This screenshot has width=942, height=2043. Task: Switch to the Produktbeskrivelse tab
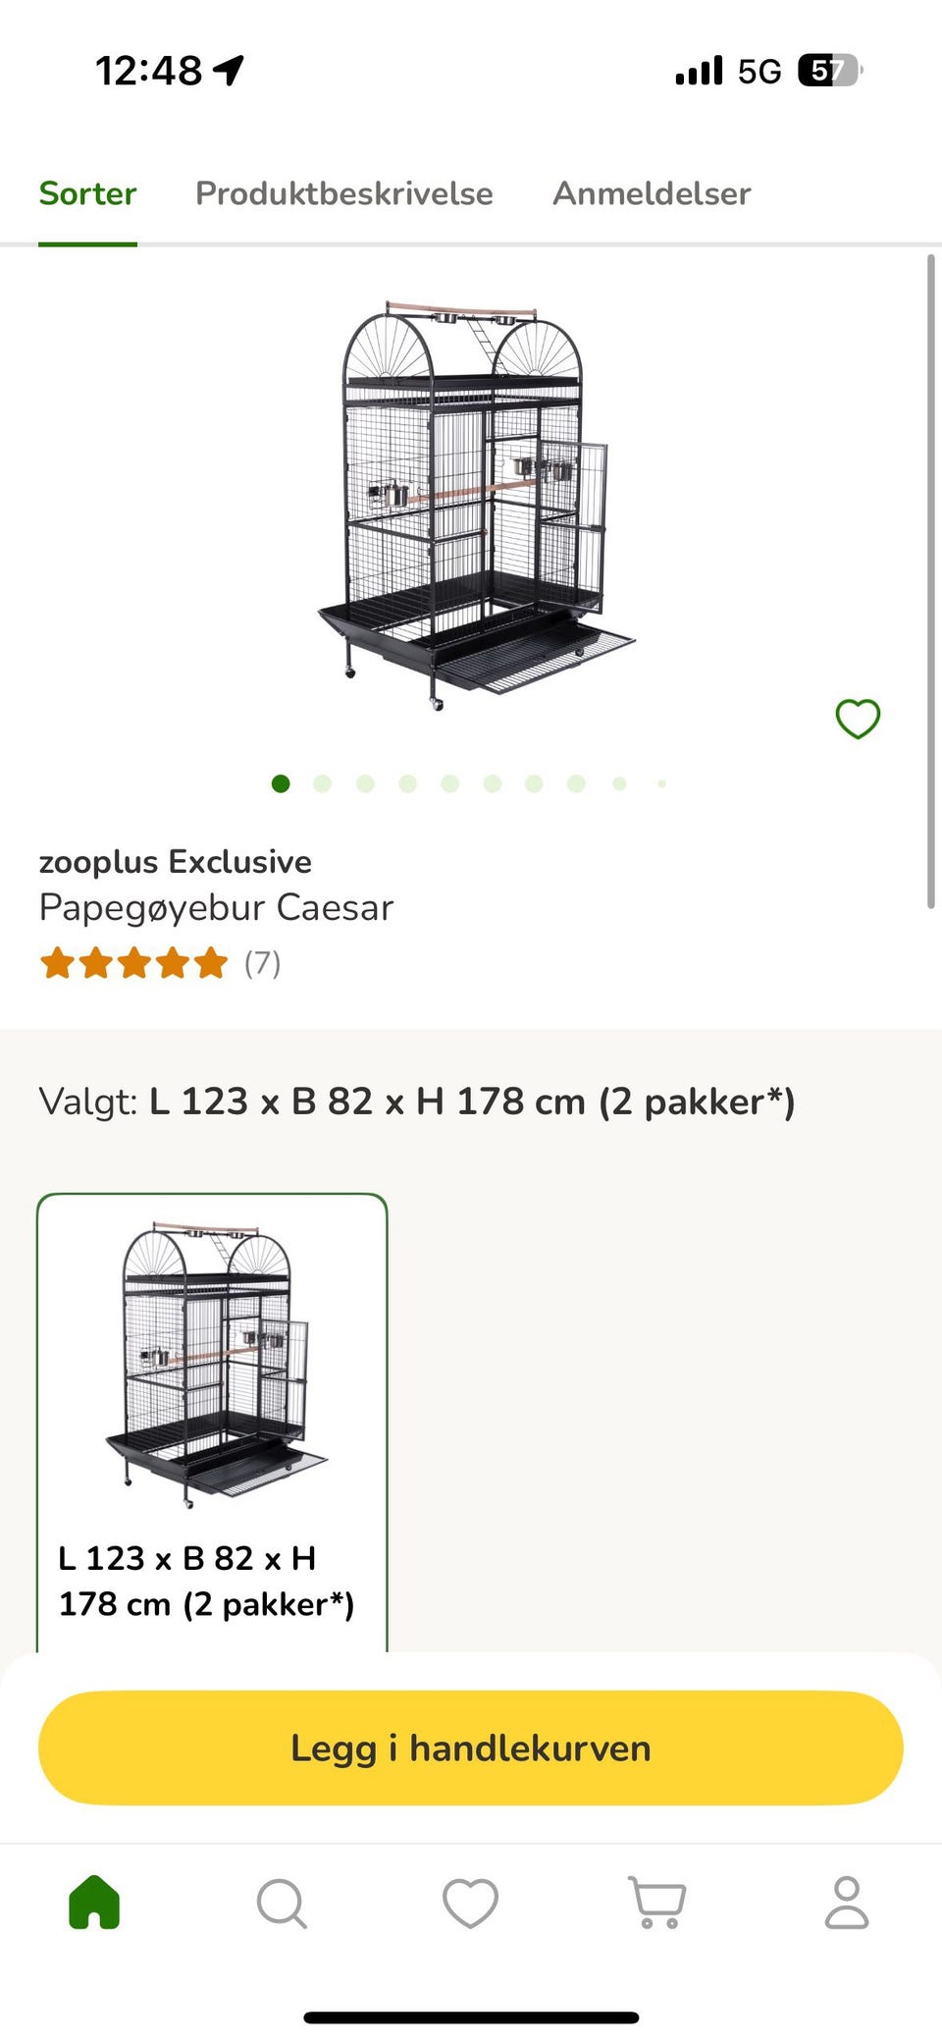[344, 193]
